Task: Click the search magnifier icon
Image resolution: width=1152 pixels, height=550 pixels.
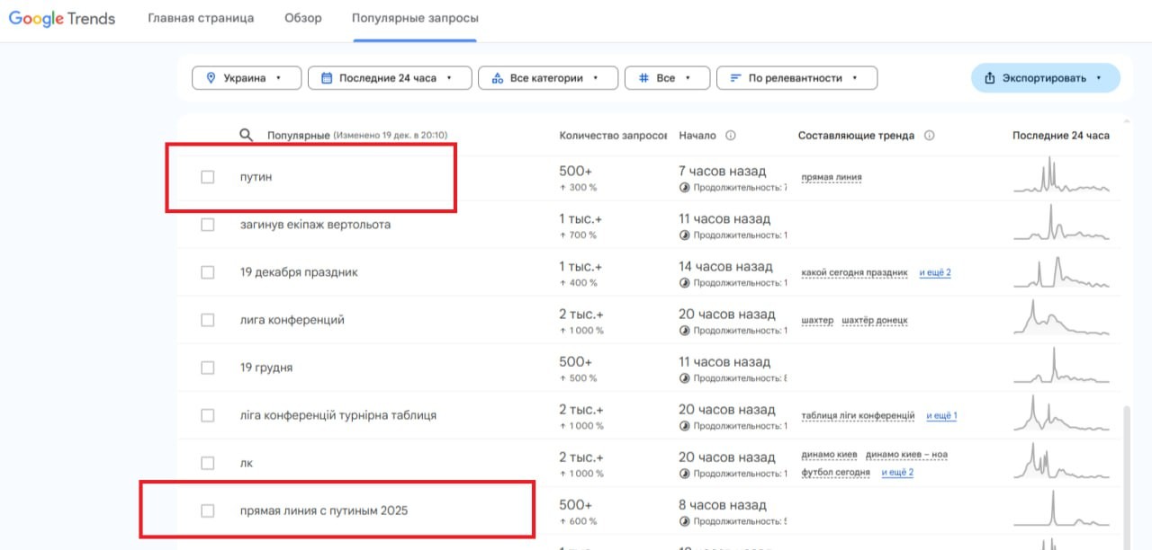Action: (247, 135)
